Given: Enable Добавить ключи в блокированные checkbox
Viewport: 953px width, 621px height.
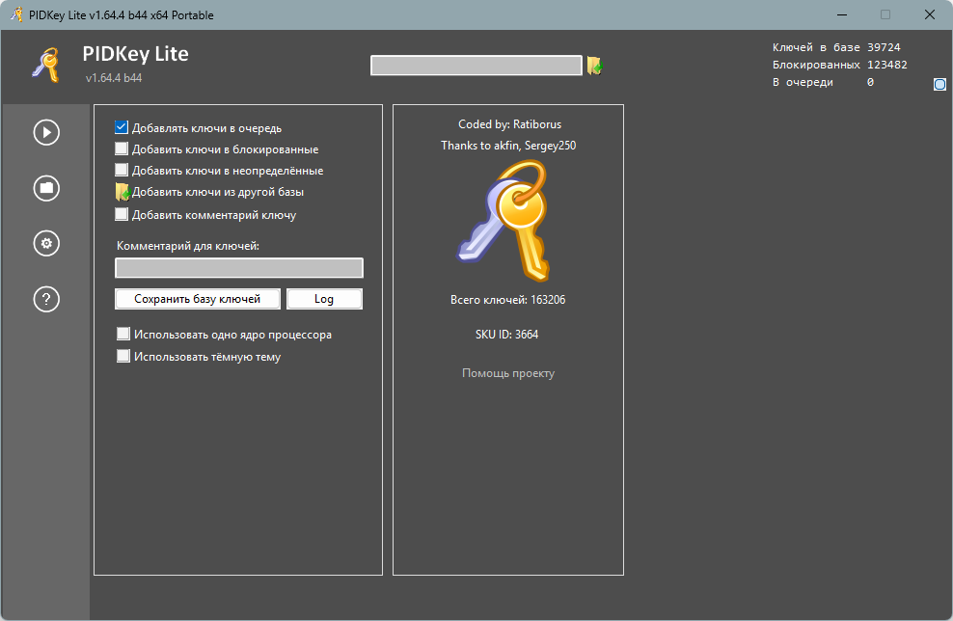Looking at the screenshot, I should pyautogui.click(x=122, y=148).
